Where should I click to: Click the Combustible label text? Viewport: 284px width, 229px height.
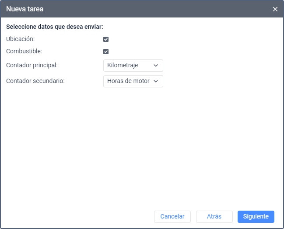coord(24,52)
